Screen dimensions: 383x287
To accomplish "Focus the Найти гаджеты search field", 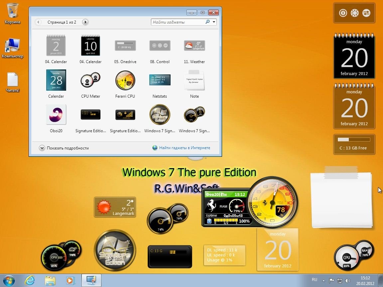I will pos(178,22).
